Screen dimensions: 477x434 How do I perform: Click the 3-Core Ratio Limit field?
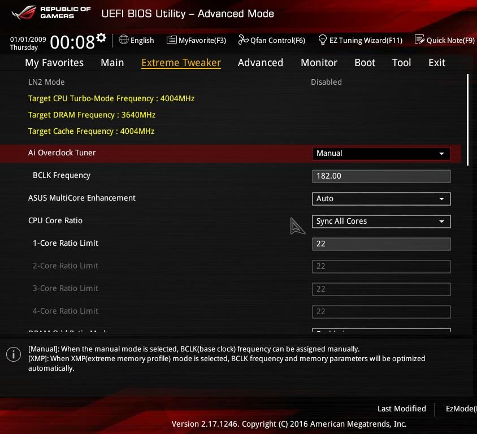(x=381, y=289)
